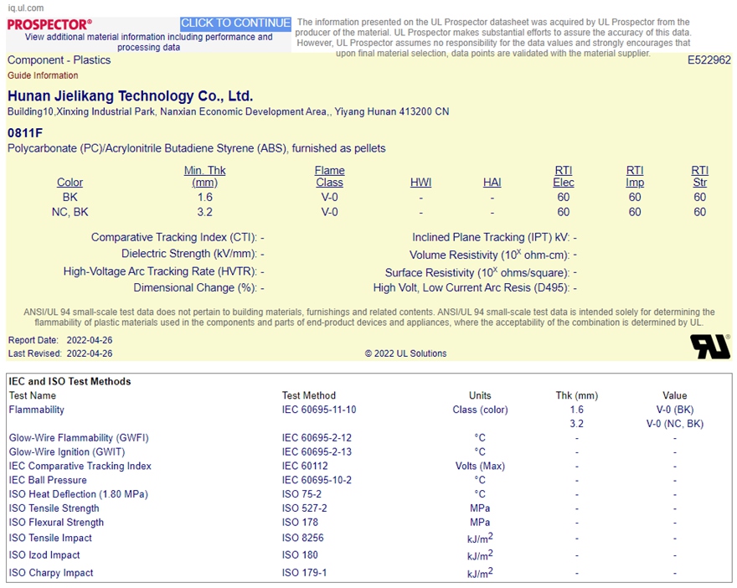Click the company name Hunan Jielikang Technology
Viewport: 737px width, 588px height.
click(x=130, y=95)
